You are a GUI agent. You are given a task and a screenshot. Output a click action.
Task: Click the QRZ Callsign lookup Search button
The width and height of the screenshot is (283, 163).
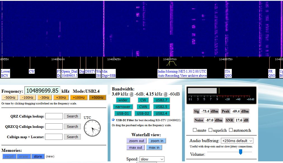click(72, 116)
